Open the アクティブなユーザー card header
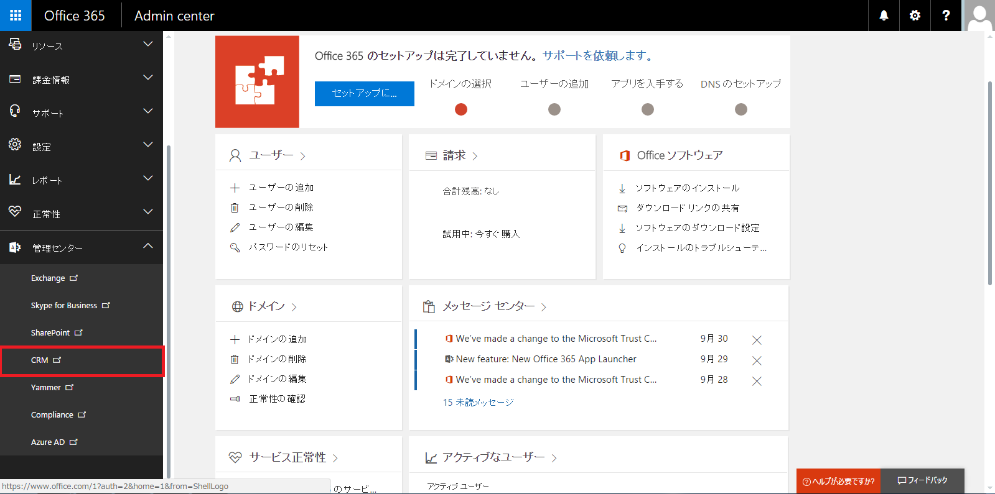Screen dimensions: 995x494 491,457
